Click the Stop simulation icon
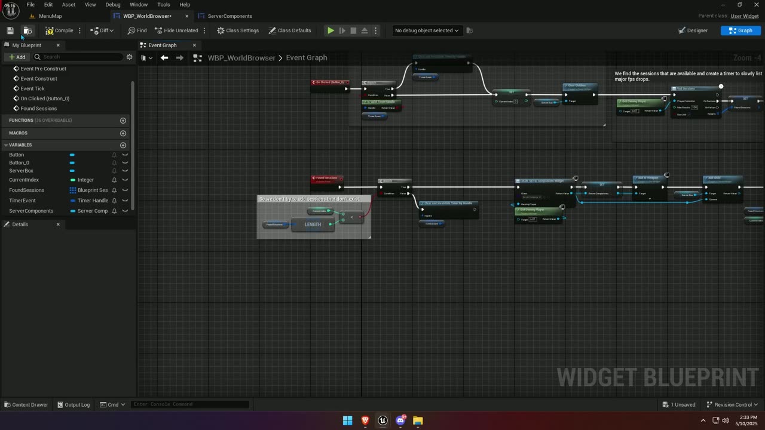Viewport: 765px width, 430px height. click(x=353, y=30)
